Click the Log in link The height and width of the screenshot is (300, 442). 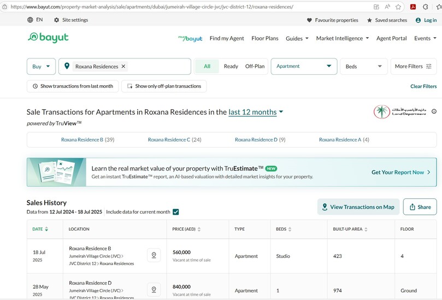(x=430, y=20)
